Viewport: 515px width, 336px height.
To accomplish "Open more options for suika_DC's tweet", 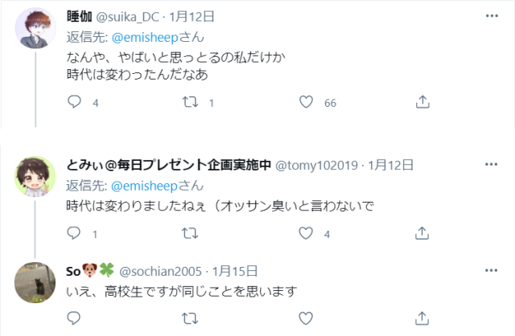I will pyautogui.click(x=490, y=15).
